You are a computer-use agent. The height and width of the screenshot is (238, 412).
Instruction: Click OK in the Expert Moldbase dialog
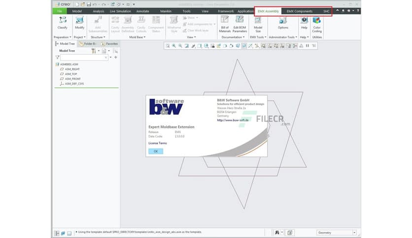156,151
